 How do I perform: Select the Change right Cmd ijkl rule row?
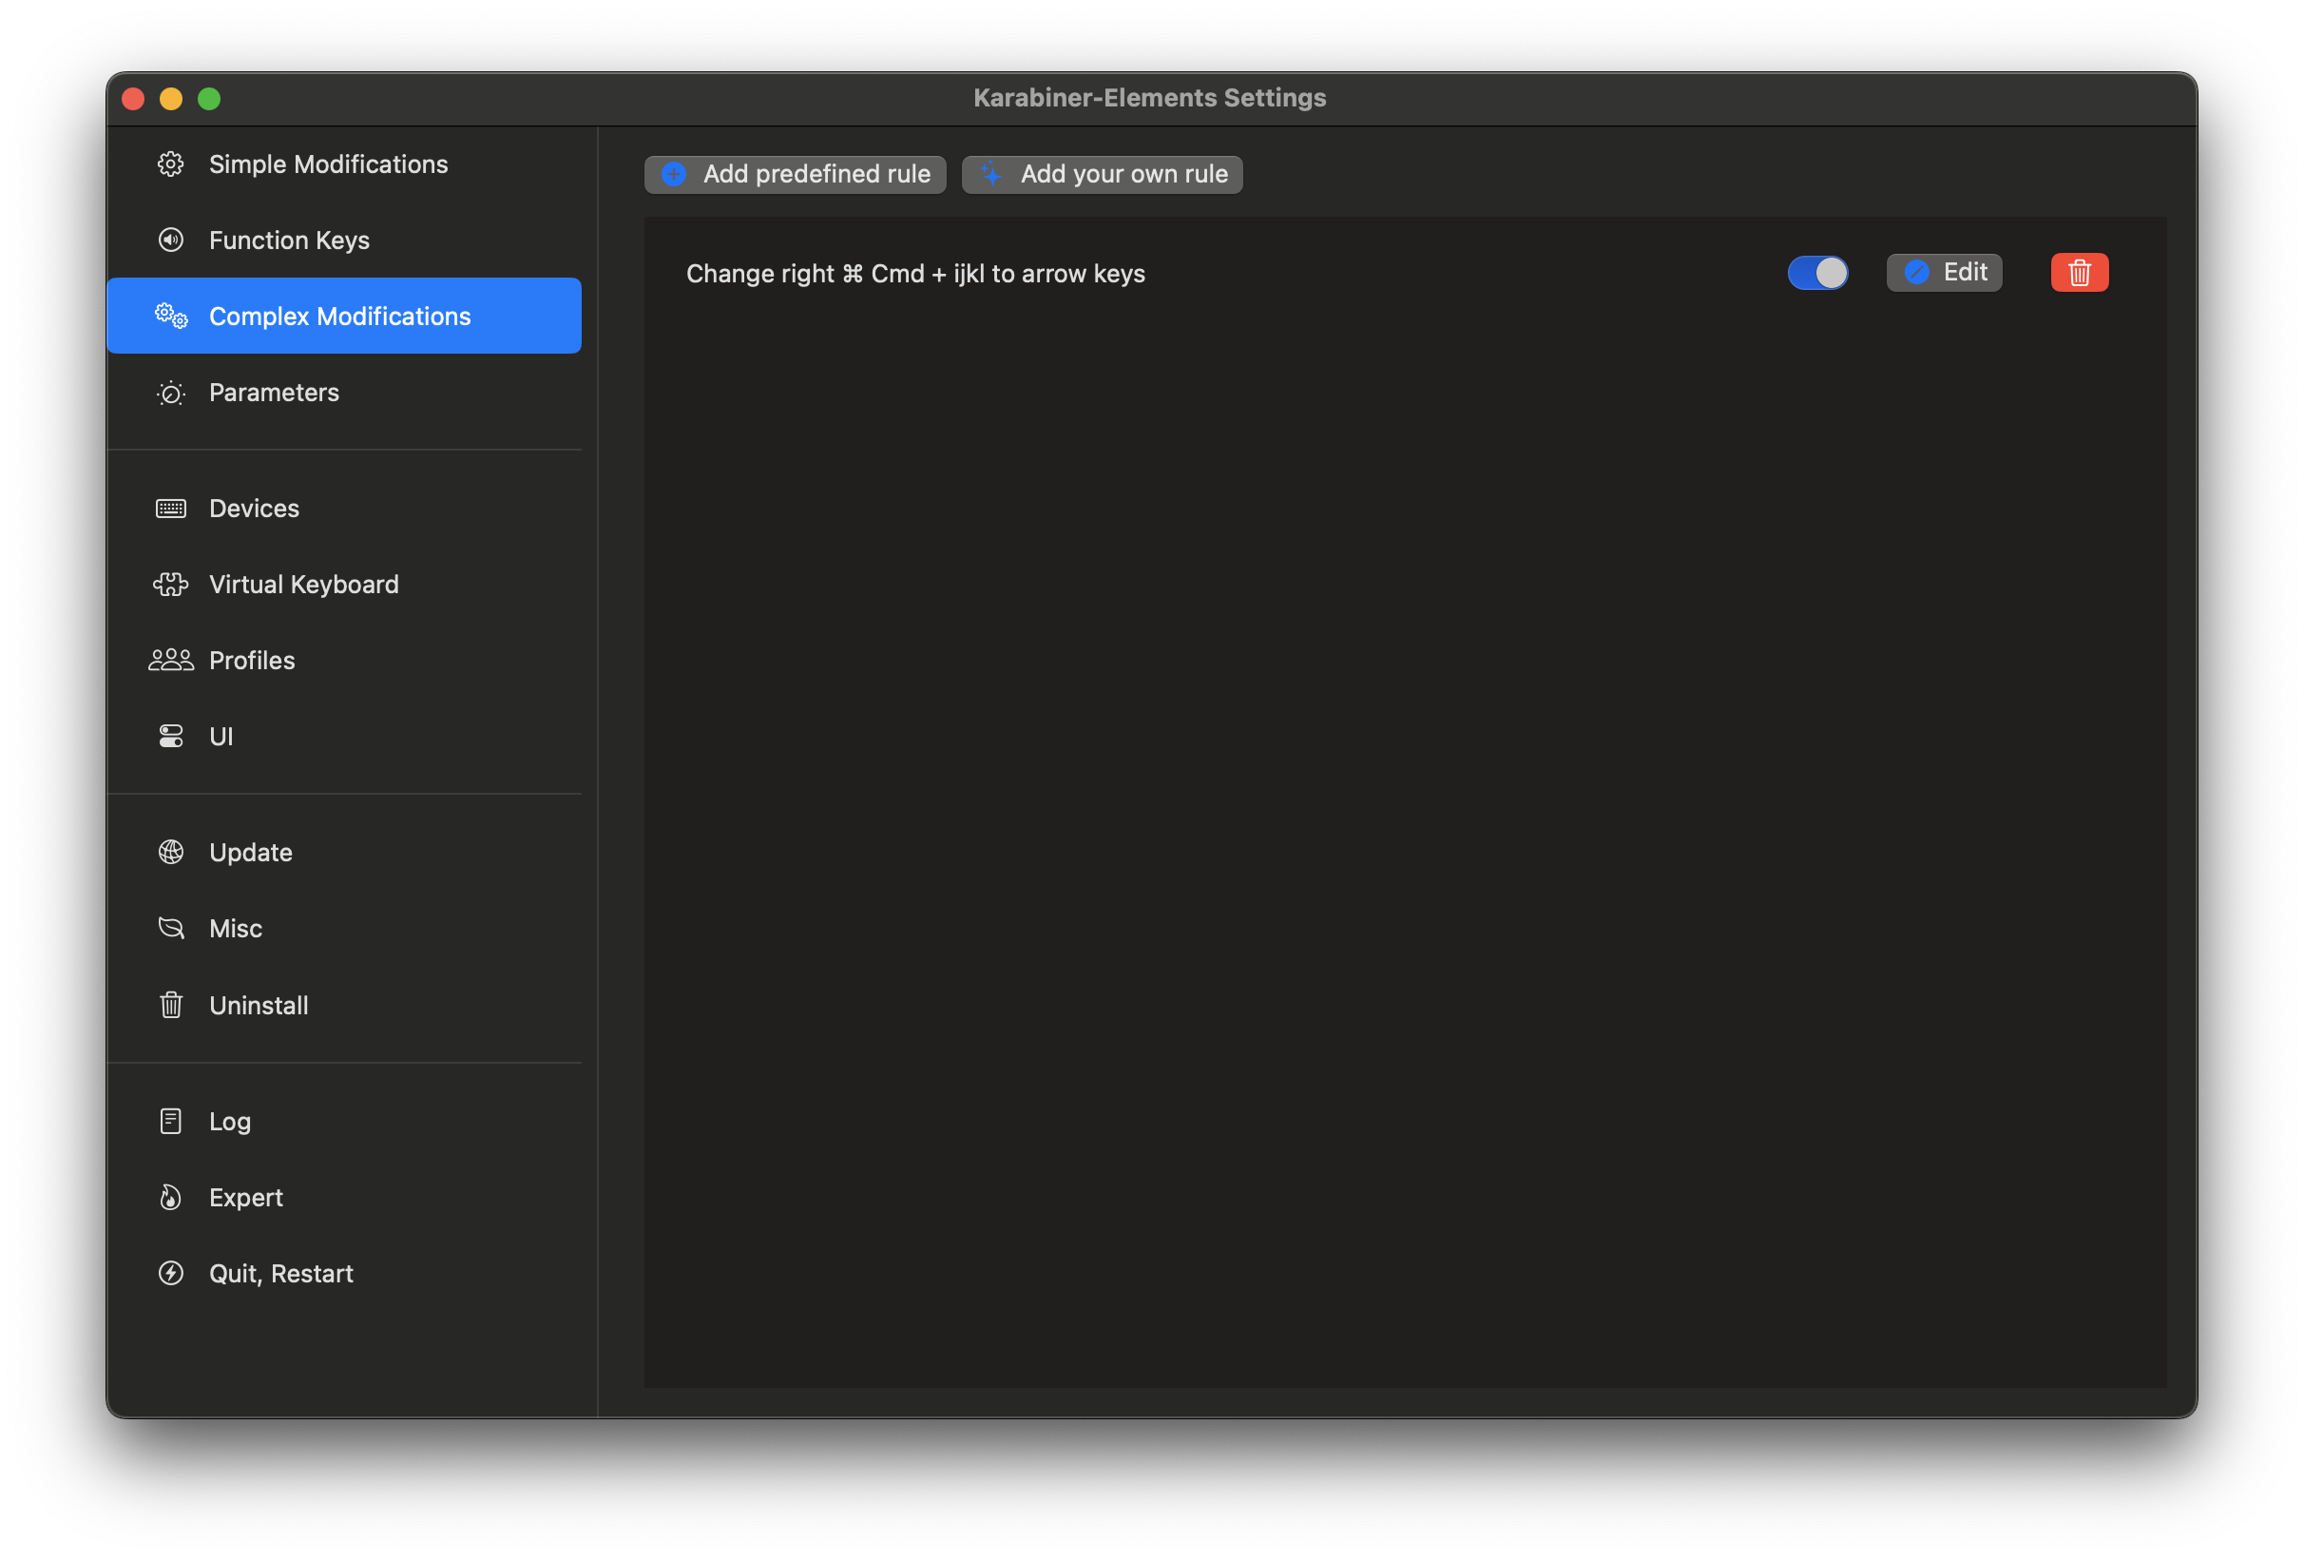915,274
